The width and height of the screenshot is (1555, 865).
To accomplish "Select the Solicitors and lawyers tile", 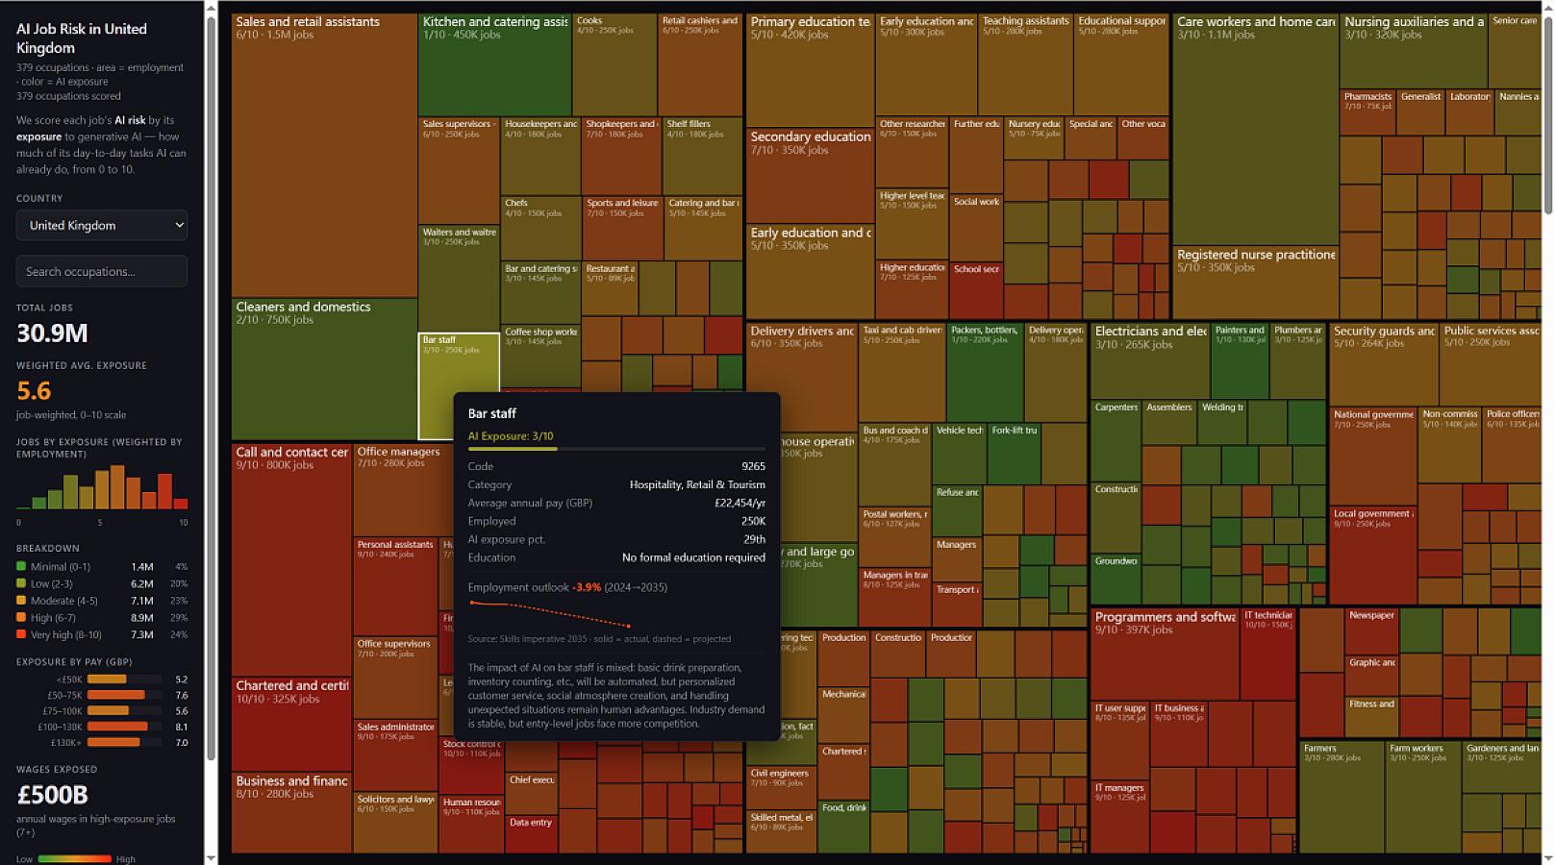I will point(395,823).
